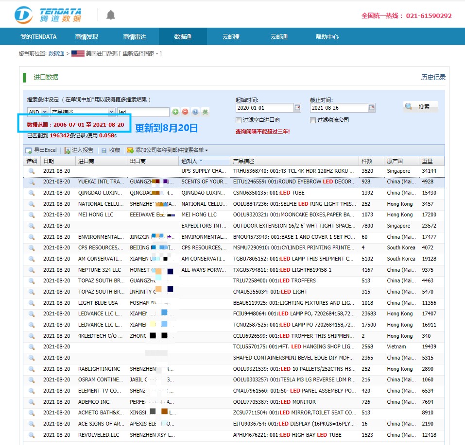Screen dimensions: 465x445
Task: Click the 英 translate icon button
Action: click(205, 112)
